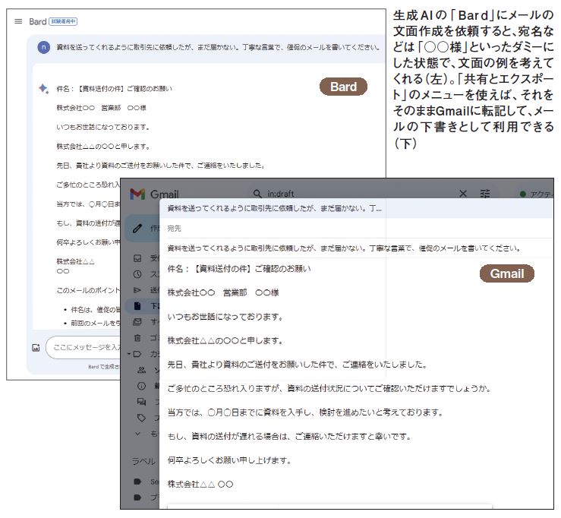Click the Gmail search magnifier icon

point(257,194)
